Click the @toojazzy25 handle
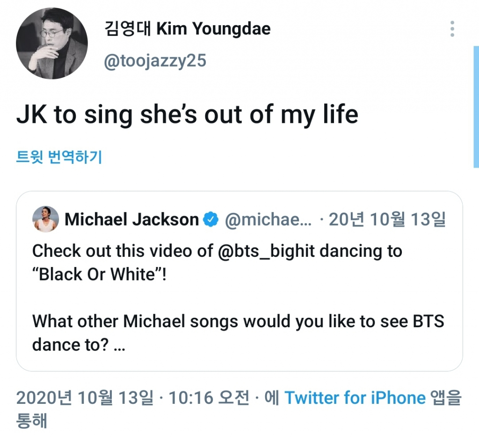479x437 pixels. [x=155, y=61]
